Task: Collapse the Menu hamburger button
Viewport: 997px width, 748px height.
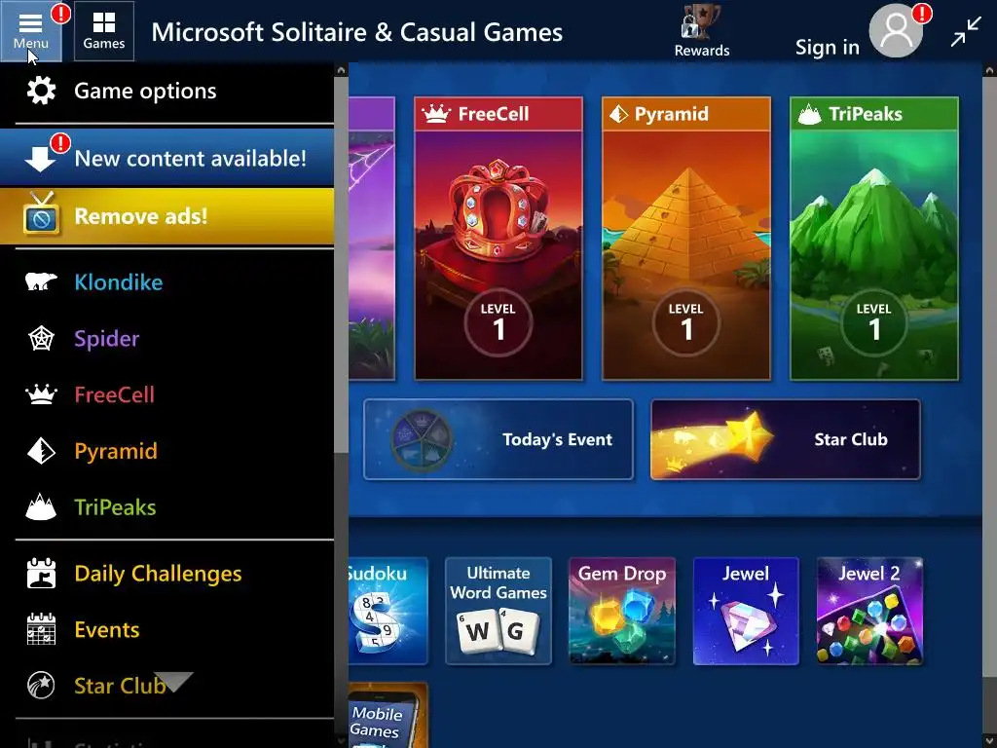Action: coord(30,31)
